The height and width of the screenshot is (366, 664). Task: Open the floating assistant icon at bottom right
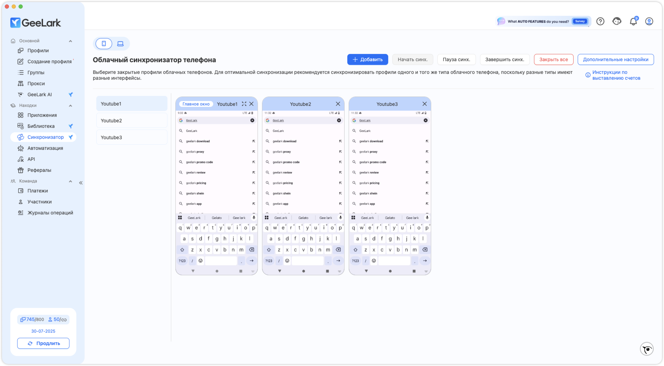point(647,349)
